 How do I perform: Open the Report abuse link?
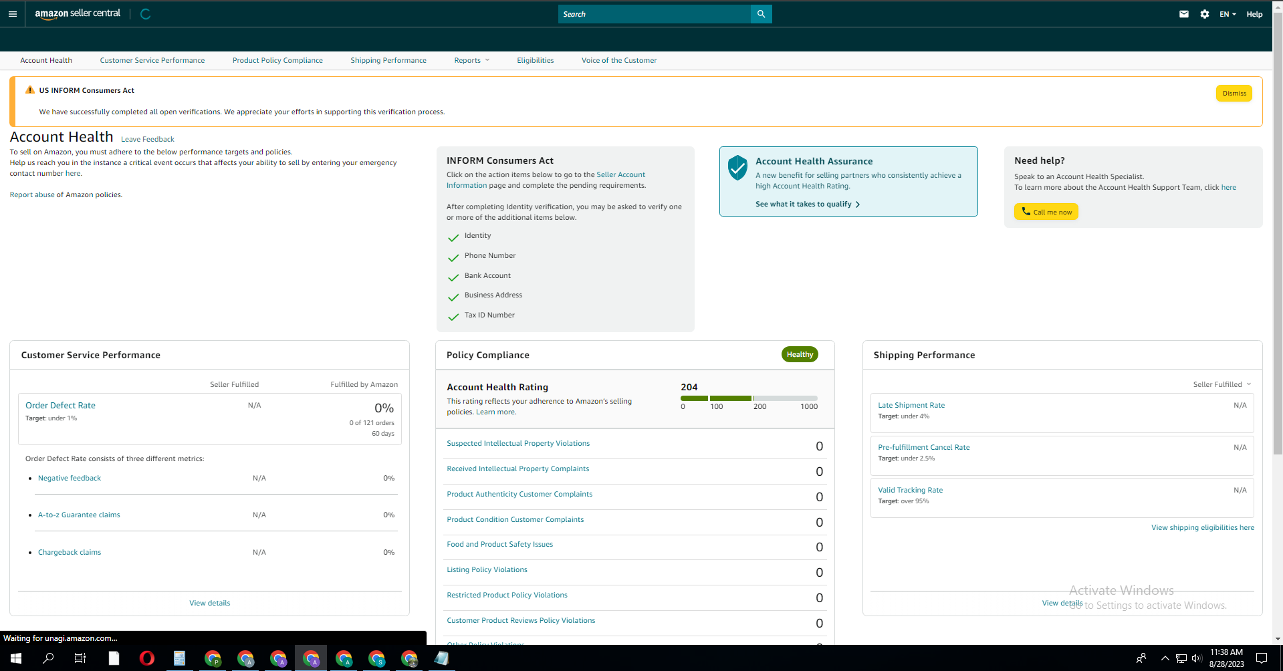coord(32,194)
